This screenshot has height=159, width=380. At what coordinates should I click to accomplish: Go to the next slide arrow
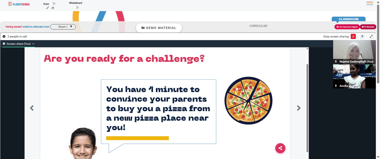[299, 108]
